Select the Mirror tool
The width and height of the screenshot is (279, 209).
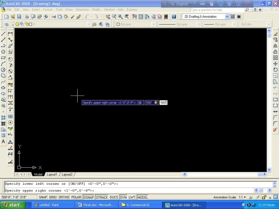(275, 46)
